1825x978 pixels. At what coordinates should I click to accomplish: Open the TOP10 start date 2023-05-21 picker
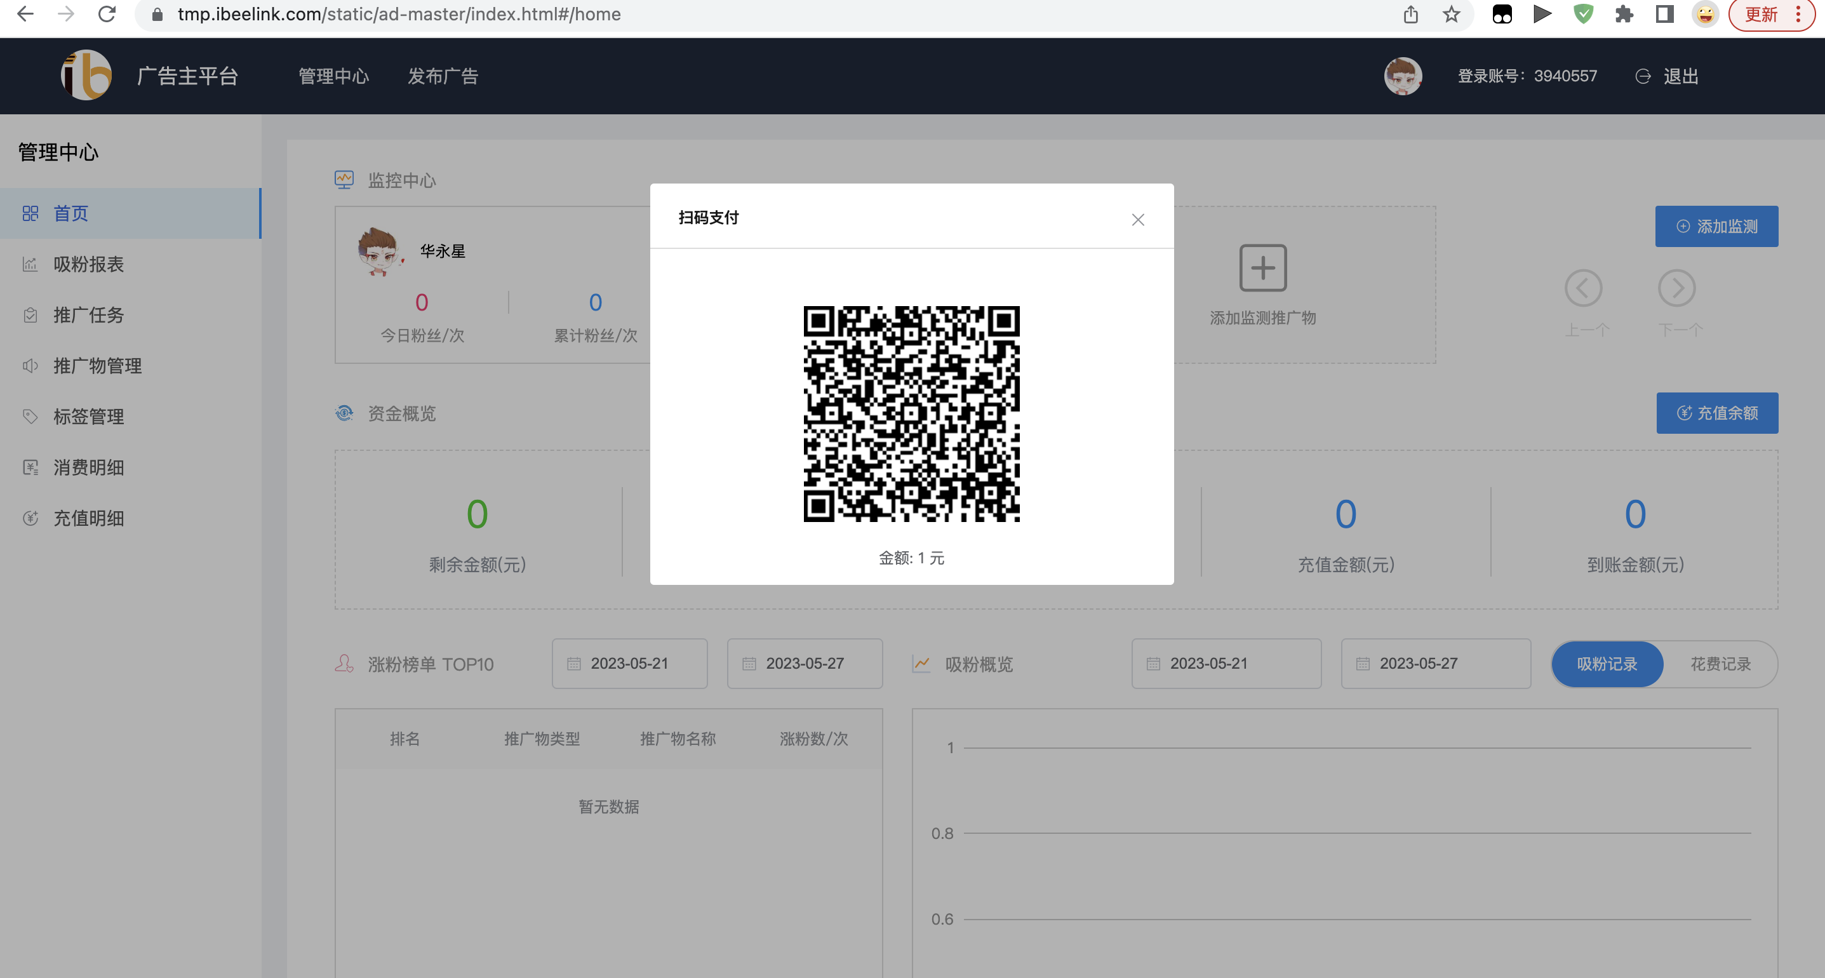[629, 664]
